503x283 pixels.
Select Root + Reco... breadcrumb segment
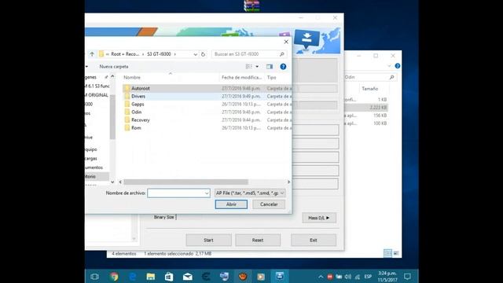click(x=125, y=54)
